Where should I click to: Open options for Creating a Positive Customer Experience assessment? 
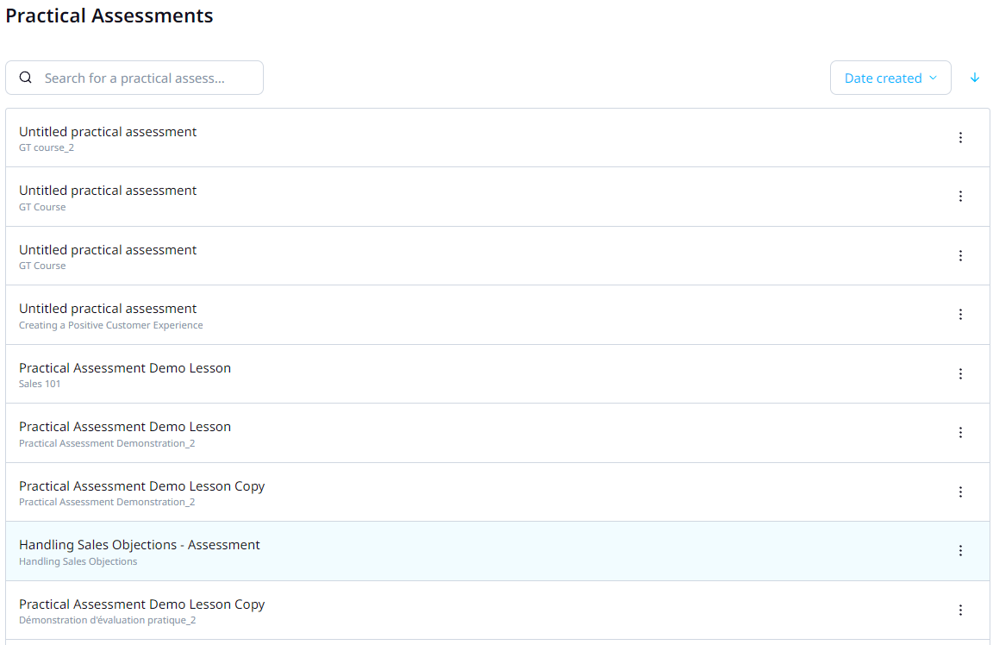960,315
